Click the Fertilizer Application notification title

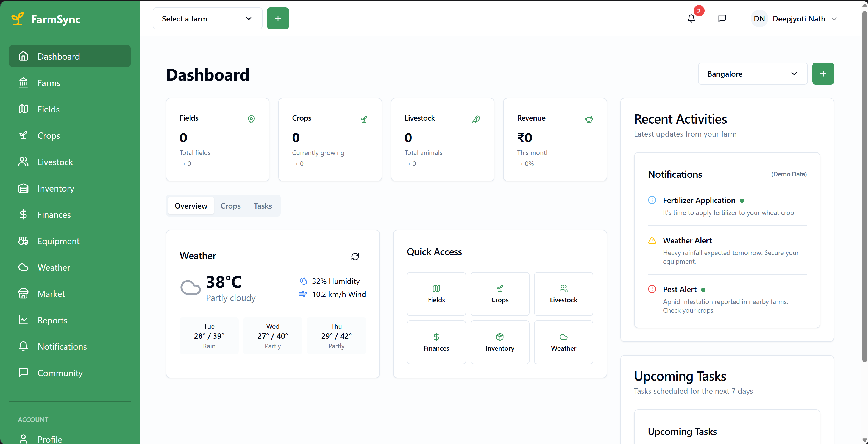coord(699,200)
